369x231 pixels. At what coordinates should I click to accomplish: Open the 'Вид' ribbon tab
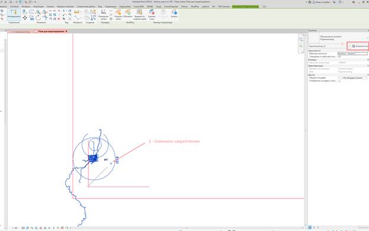100,7
